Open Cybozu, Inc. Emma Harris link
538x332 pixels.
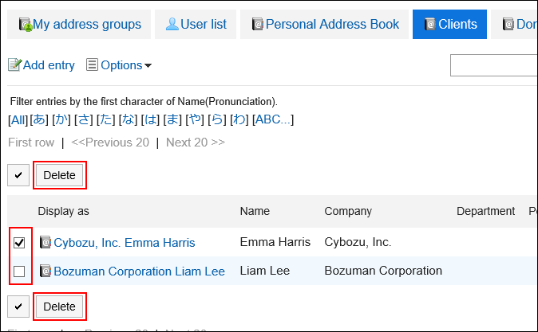[124, 242]
